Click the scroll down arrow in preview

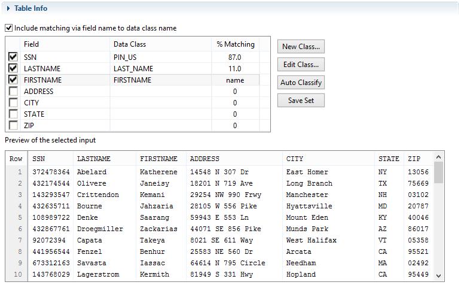point(438,276)
